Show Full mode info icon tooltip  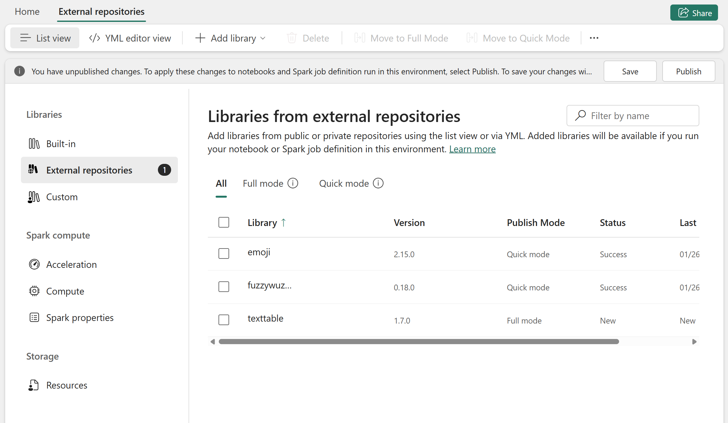tap(293, 183)
